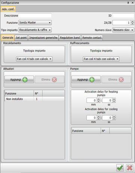Image resolution: width=135 pixels, height=173 pixels.
Task: Increase heating pump delay minutes
Action: click(98, 99)
